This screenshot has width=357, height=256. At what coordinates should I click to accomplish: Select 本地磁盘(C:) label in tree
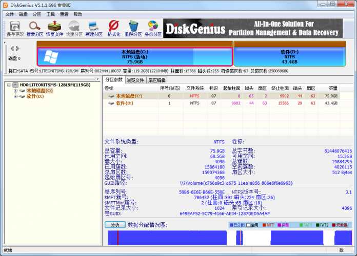click(x=39, y=91)
